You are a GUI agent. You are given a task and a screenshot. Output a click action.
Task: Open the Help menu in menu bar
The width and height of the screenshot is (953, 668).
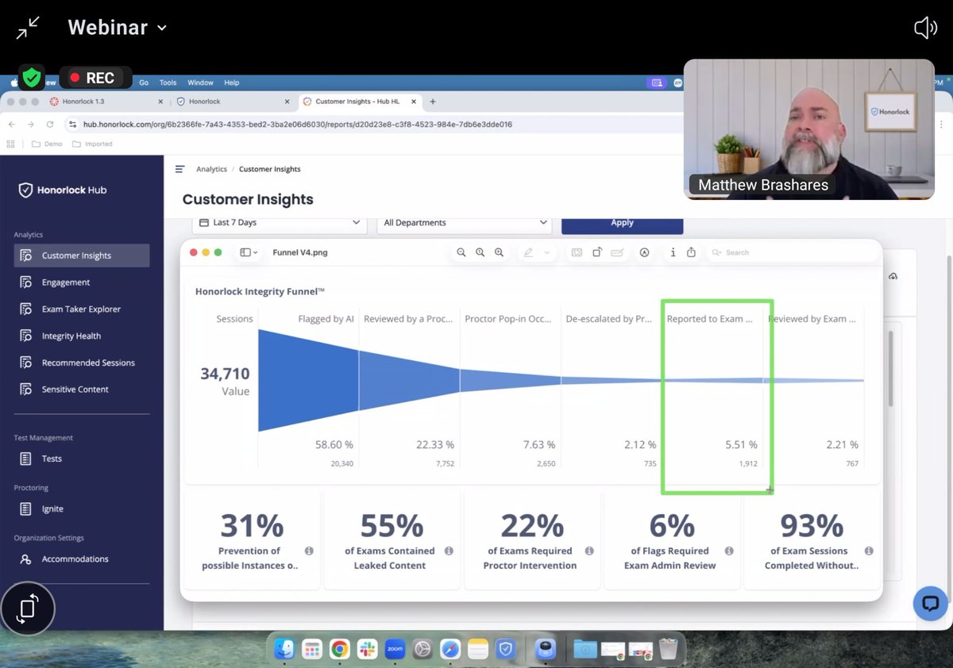231,83
